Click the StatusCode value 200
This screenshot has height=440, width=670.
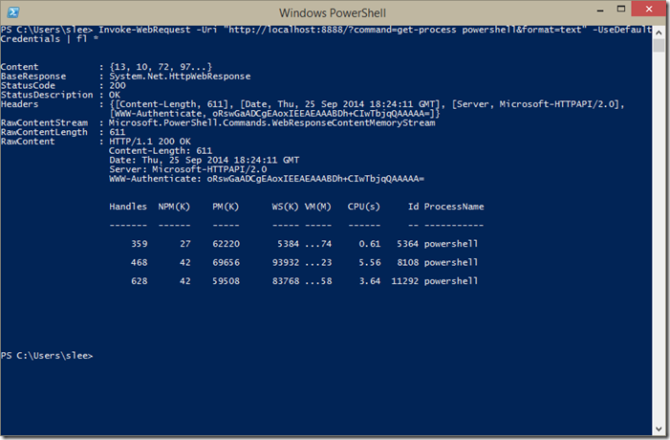[118, 84]
